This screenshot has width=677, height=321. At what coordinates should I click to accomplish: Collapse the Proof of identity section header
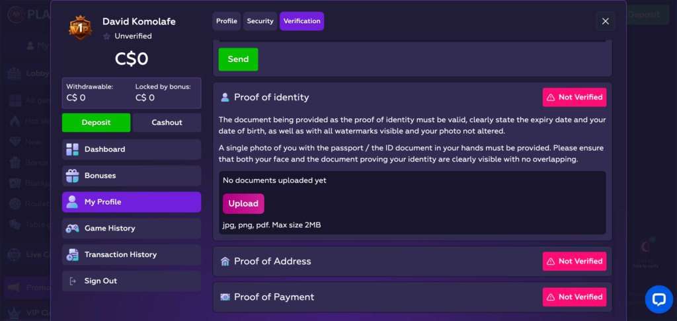(413, 97)
